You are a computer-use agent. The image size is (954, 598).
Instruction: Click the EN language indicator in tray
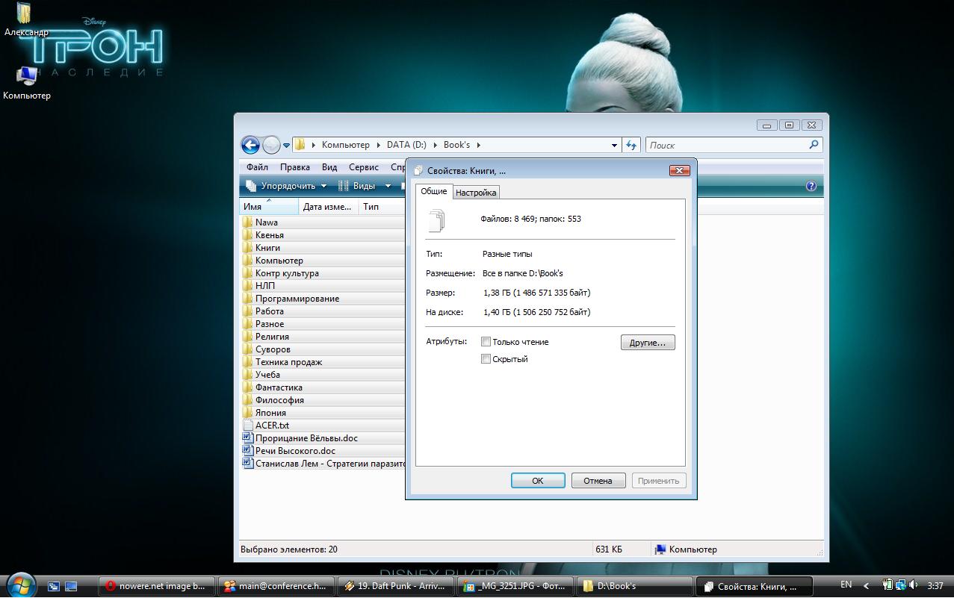click(x=846, y=585)
